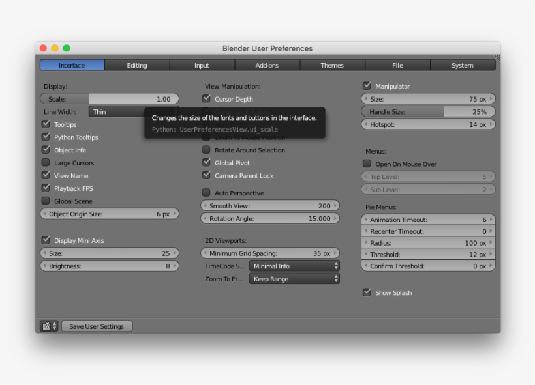Viewport: 535px width, 385px height.
Task: Increase Manipulator Size with its right arrow
Action: point(491,99)
